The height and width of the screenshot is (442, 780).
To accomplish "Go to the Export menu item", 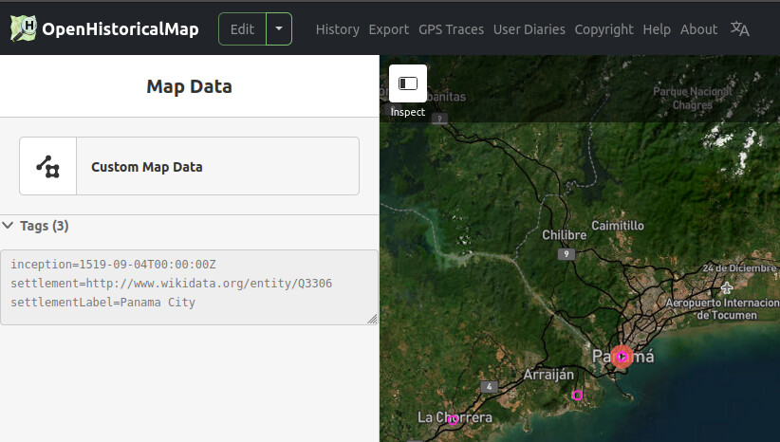I will point(389,29).
